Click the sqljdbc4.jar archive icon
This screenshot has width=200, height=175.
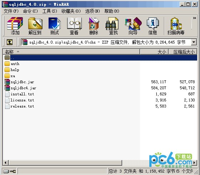coord(7,88)
